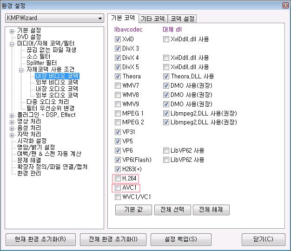Enable the WVC1/VC1 checkbox
Viewport: 291px width, 251px height.
click(118, 197)
